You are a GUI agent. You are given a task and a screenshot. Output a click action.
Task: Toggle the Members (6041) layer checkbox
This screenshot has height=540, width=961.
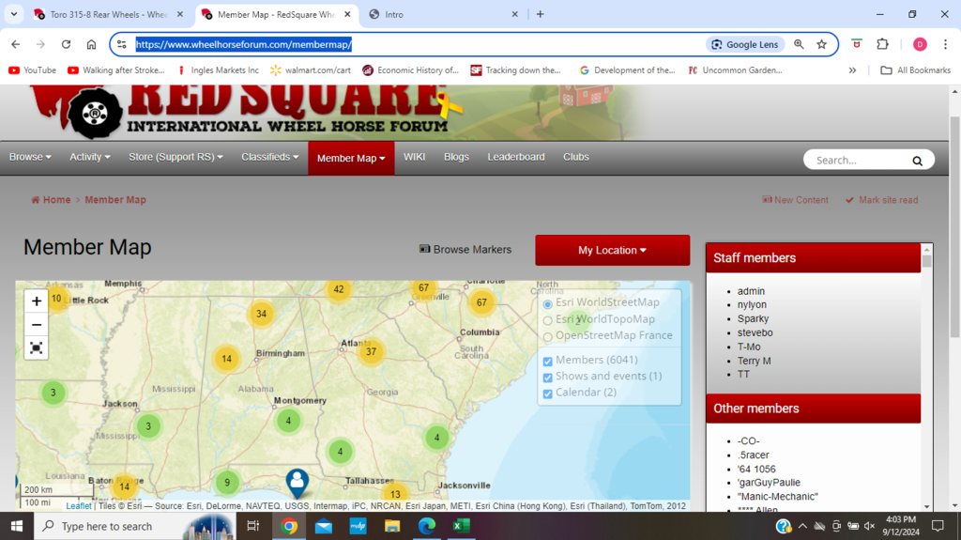(548, 362)
